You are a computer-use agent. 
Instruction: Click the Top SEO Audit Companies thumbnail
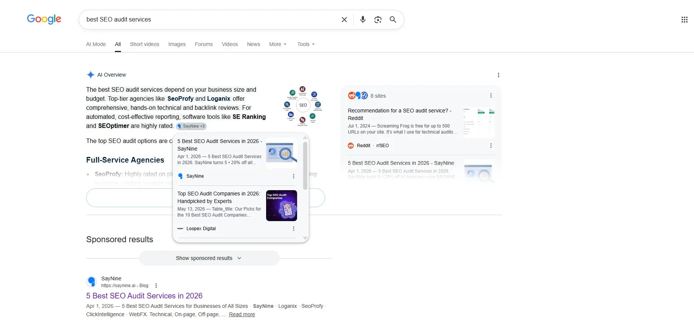click(282, 206)
